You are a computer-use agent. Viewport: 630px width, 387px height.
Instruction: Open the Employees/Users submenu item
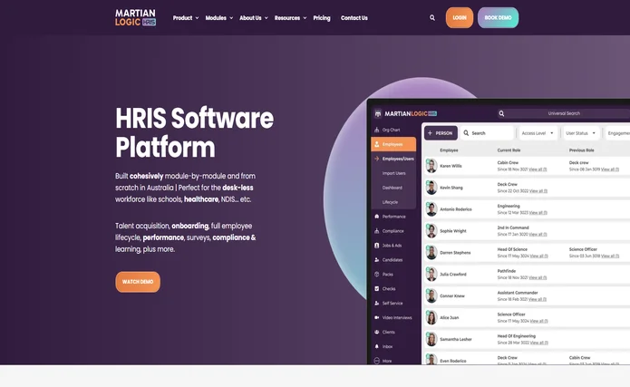coord(398,159)
